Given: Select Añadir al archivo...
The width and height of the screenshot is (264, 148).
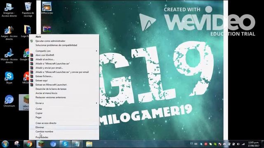Looking at the screenshot, I should [x=64, y=59].
